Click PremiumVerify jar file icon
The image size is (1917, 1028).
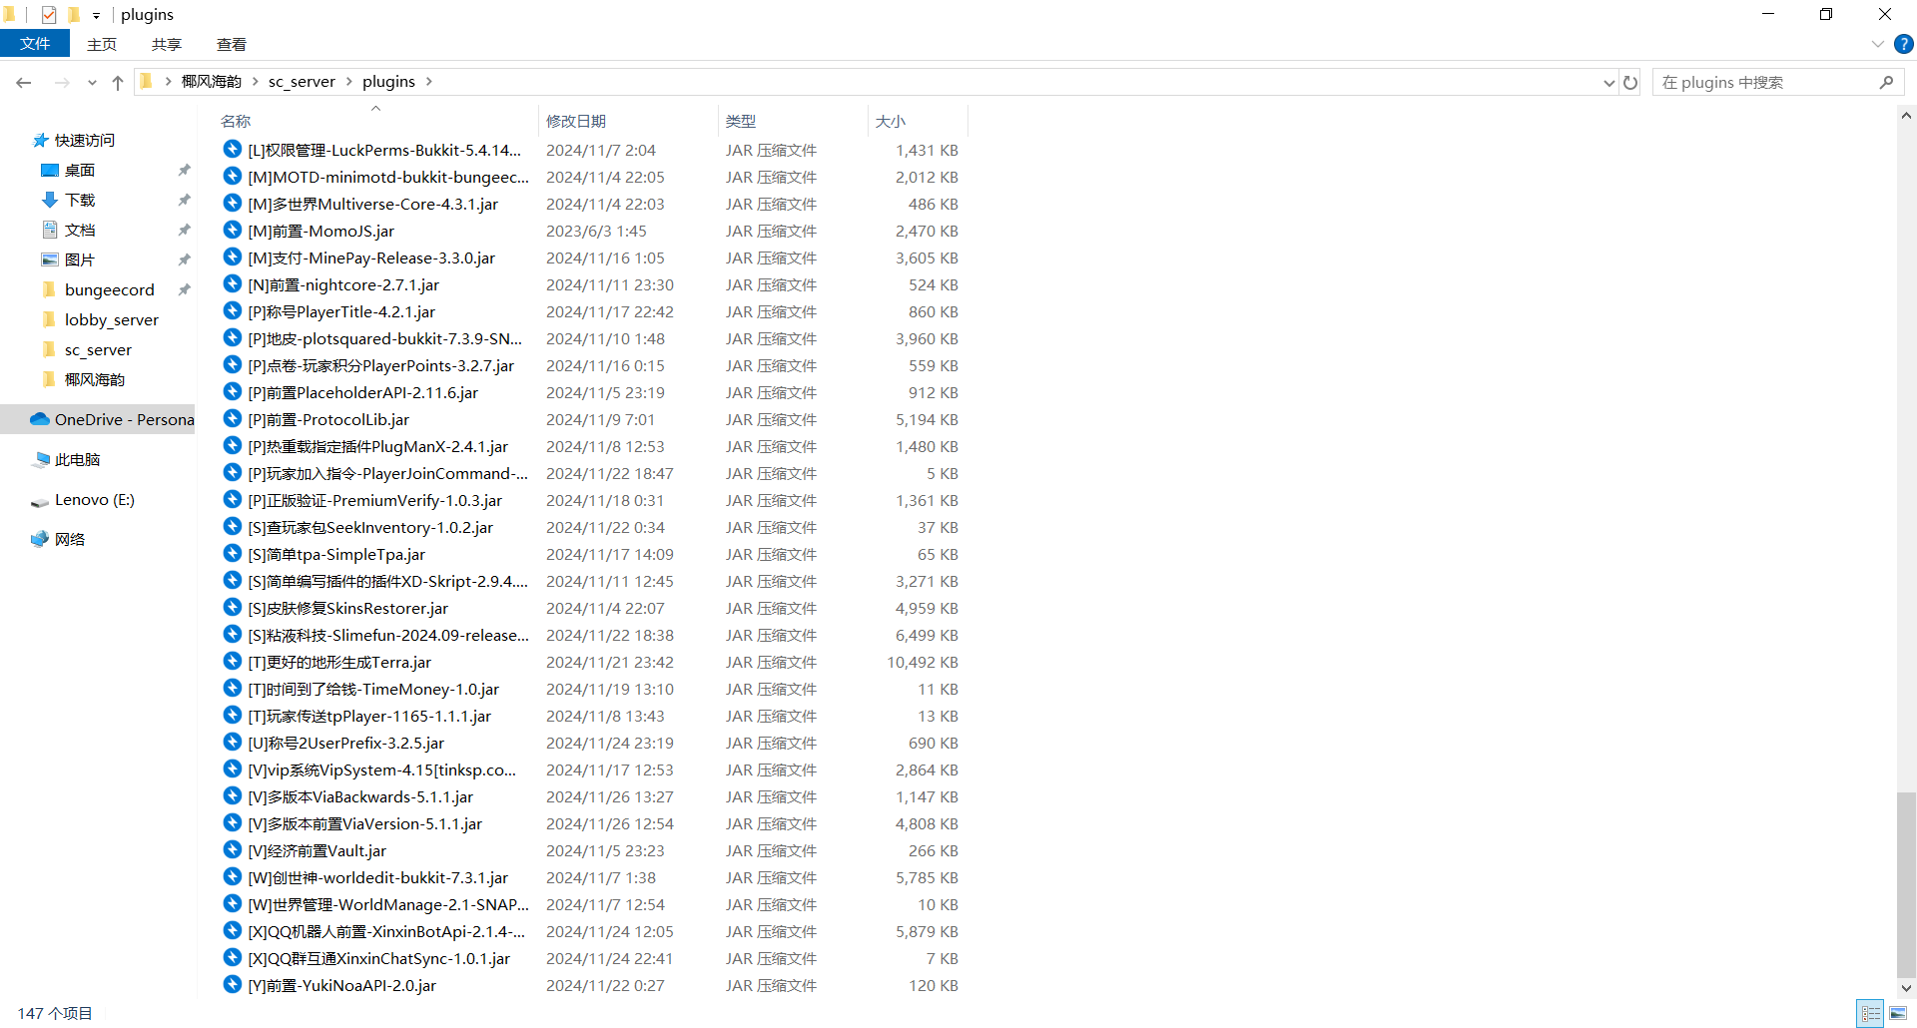click(233, 500)
